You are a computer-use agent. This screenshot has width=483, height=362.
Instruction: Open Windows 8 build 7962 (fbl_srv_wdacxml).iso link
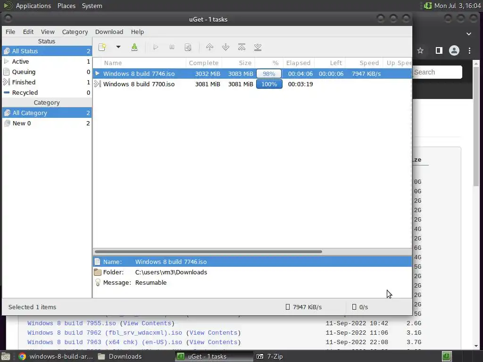tap(104, 333)
